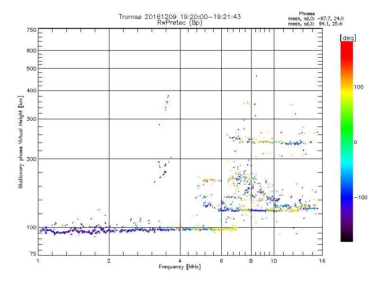Click the y-axis tick label '500'
This screenshot has width=379, height=284.
[31, 69]
